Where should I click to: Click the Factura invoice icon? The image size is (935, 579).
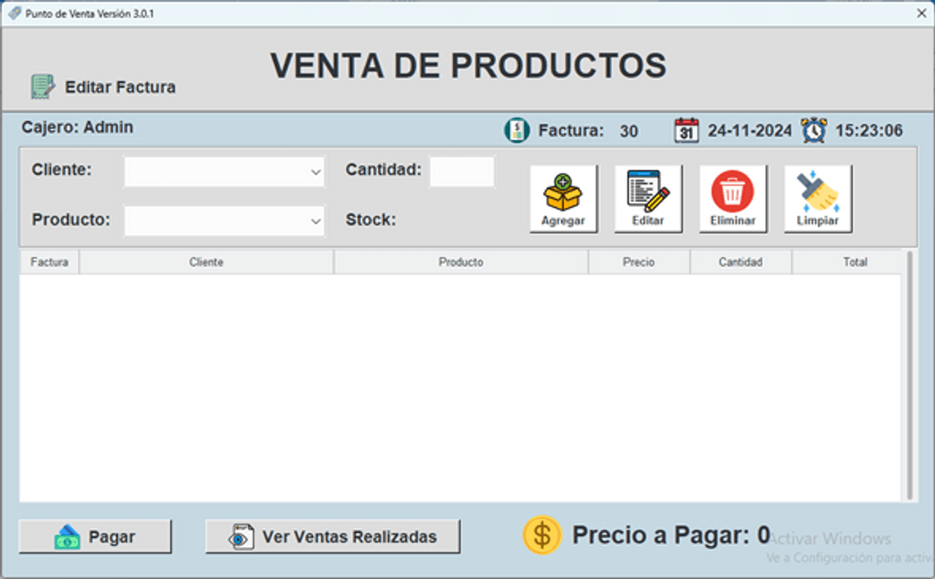pos(517,130)
